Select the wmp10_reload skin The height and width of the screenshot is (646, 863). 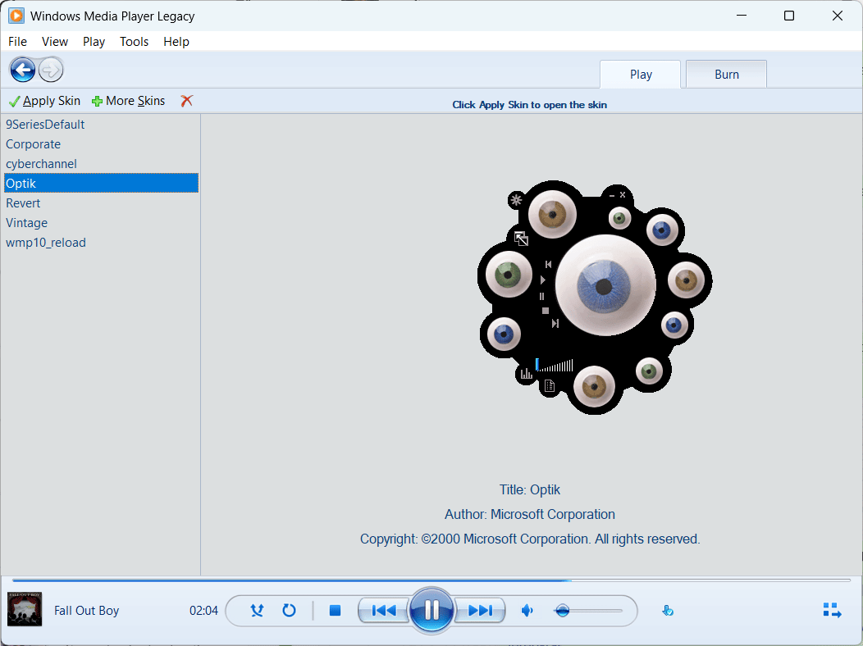[x=101, y=243]
